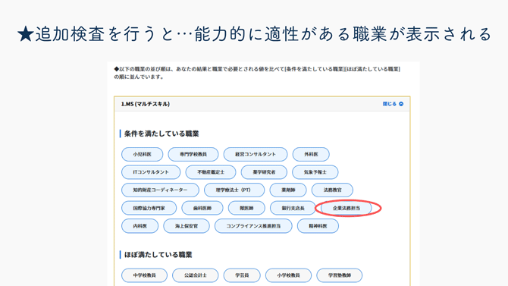Open the 法務教官 tag
This screenshot has width=508, height=286.
pyautogui.click(x=332, y=190)
